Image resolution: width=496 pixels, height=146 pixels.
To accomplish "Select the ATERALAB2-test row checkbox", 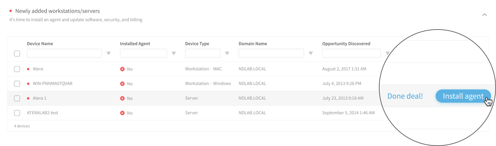I will (17, 113).
